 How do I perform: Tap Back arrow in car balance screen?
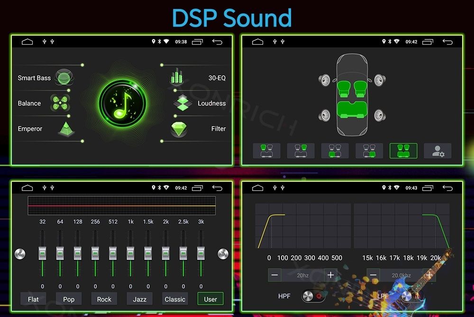(447, 42)
